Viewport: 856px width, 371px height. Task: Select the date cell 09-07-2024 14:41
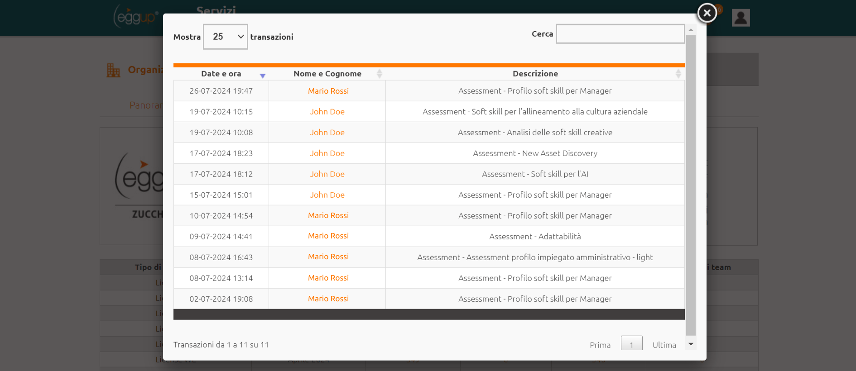(221, 237)
